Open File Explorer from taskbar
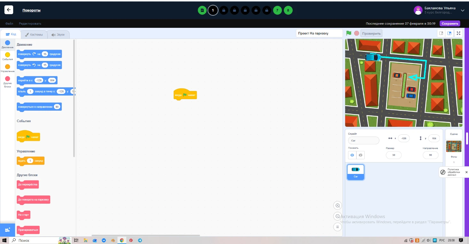Viewport: 469px width, 244px height. point(85,240)
